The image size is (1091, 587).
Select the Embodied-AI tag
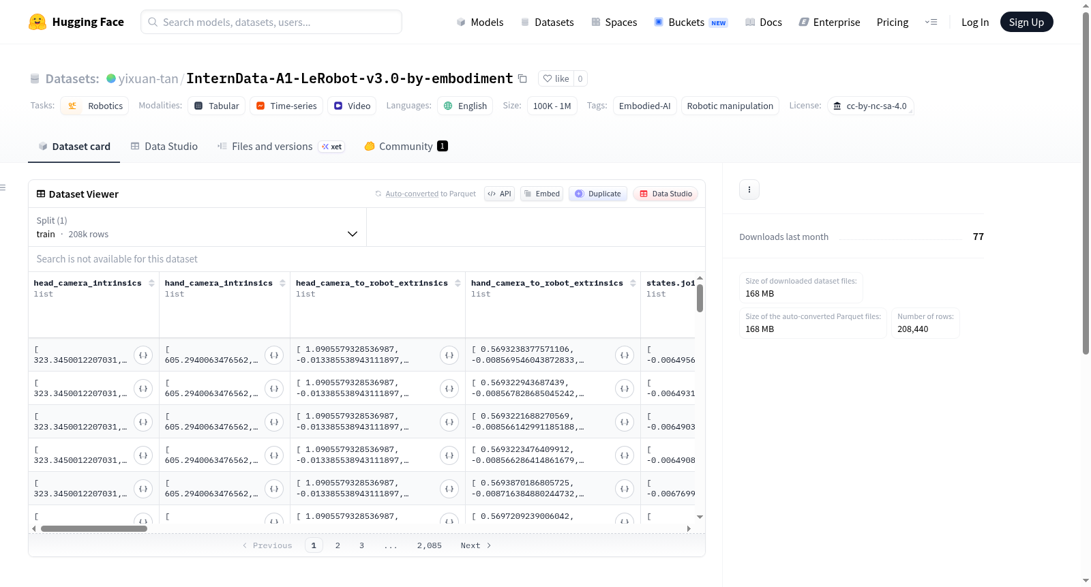(x=644, y=106)
